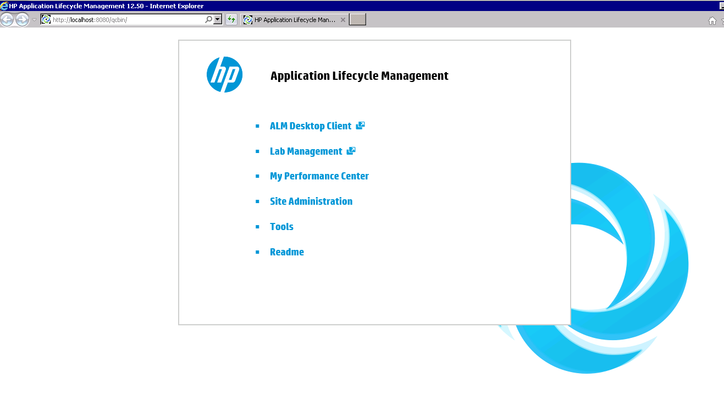Open the ALM Desktop Client link

click(311, 126)
